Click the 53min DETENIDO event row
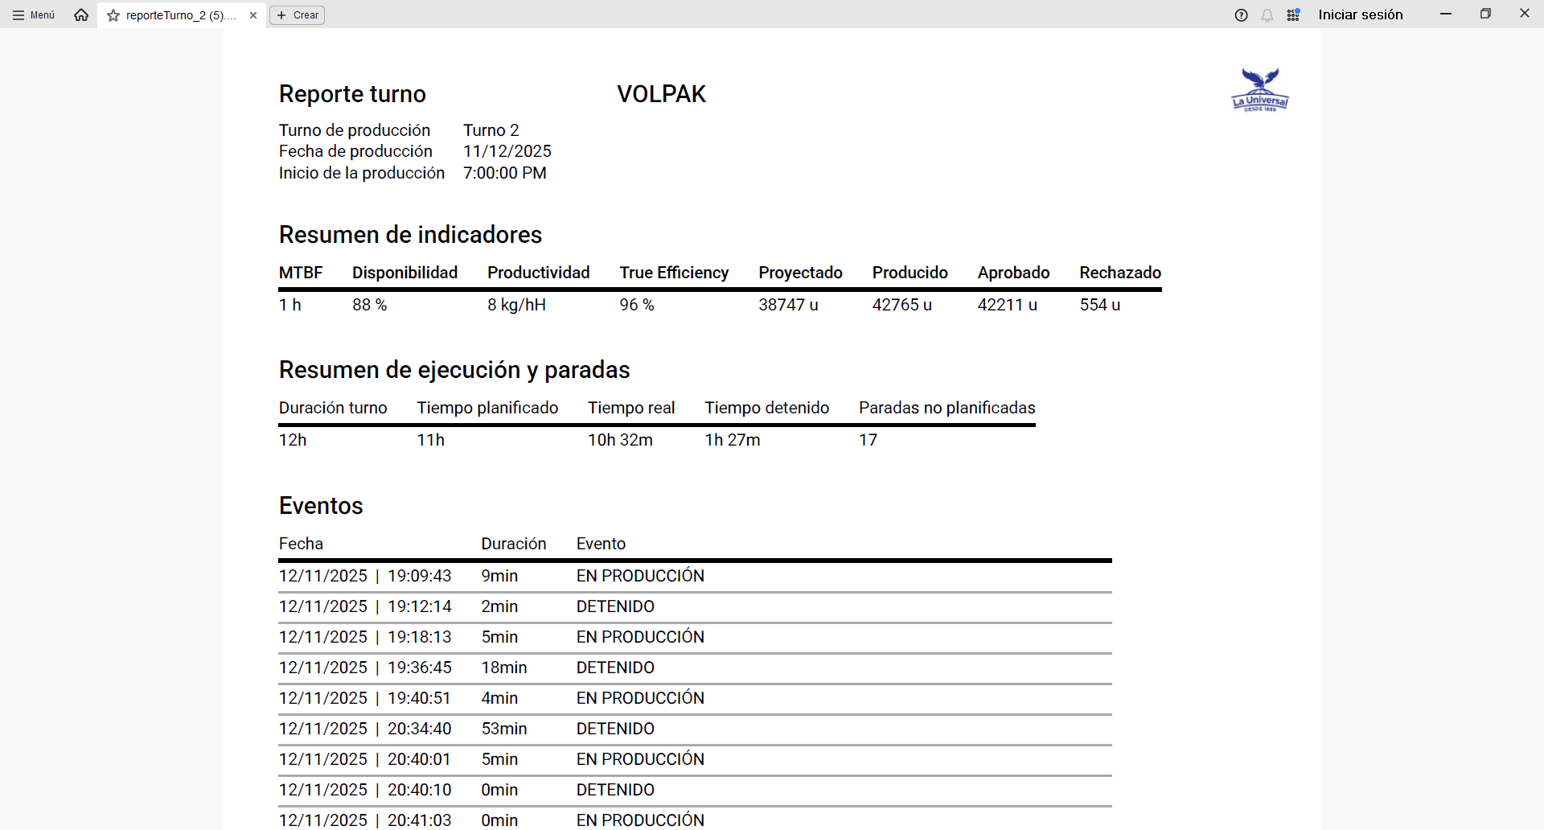The width and height of the screenshot is (1544, 830). [695, 729]
